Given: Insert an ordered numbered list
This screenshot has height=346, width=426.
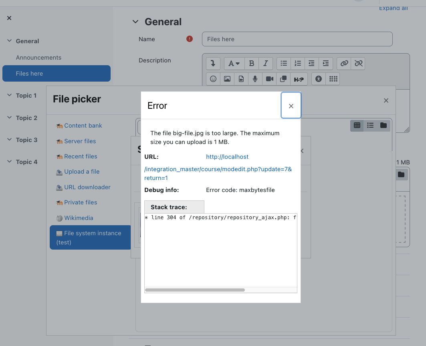Looking at the screenshot, I should coord(298,64).
